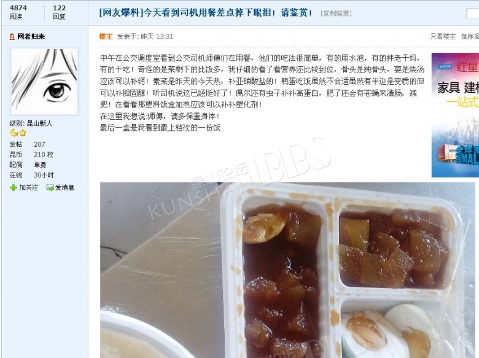
Task: Click the 207 post count link
Action: (39, 144)
